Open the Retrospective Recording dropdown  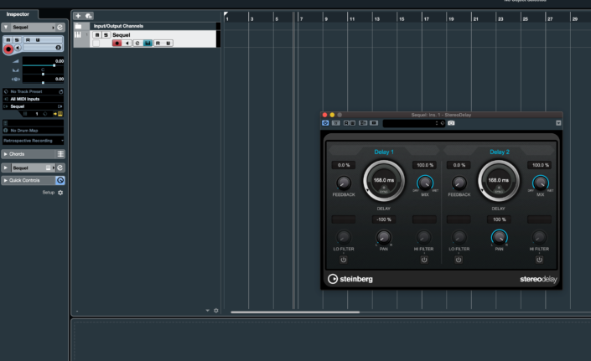coord(34,141)
